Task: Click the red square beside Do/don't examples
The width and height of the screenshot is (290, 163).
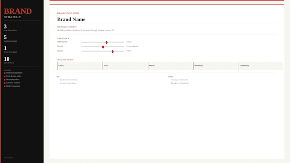Action: click(5, 86)
